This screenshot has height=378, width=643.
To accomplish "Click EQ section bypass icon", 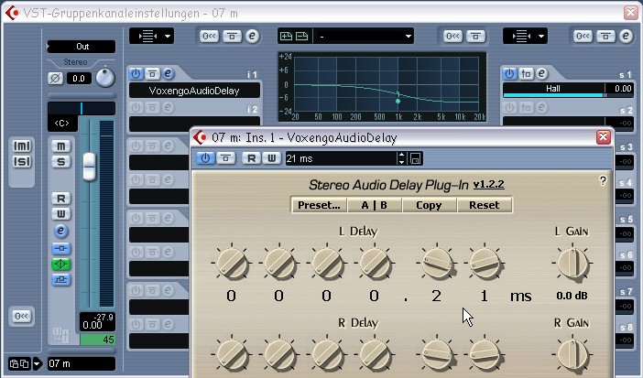I will pyautogui.click(x=475, y=36).
